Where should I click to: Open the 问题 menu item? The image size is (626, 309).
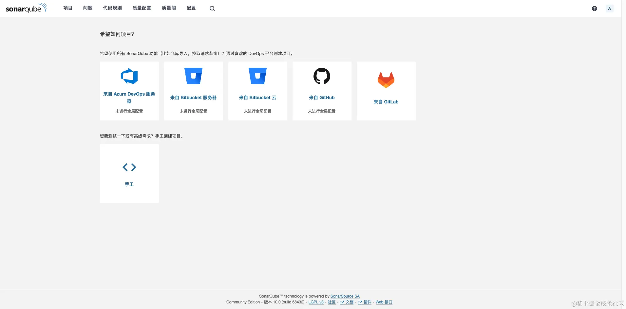(x=88, y=8)
